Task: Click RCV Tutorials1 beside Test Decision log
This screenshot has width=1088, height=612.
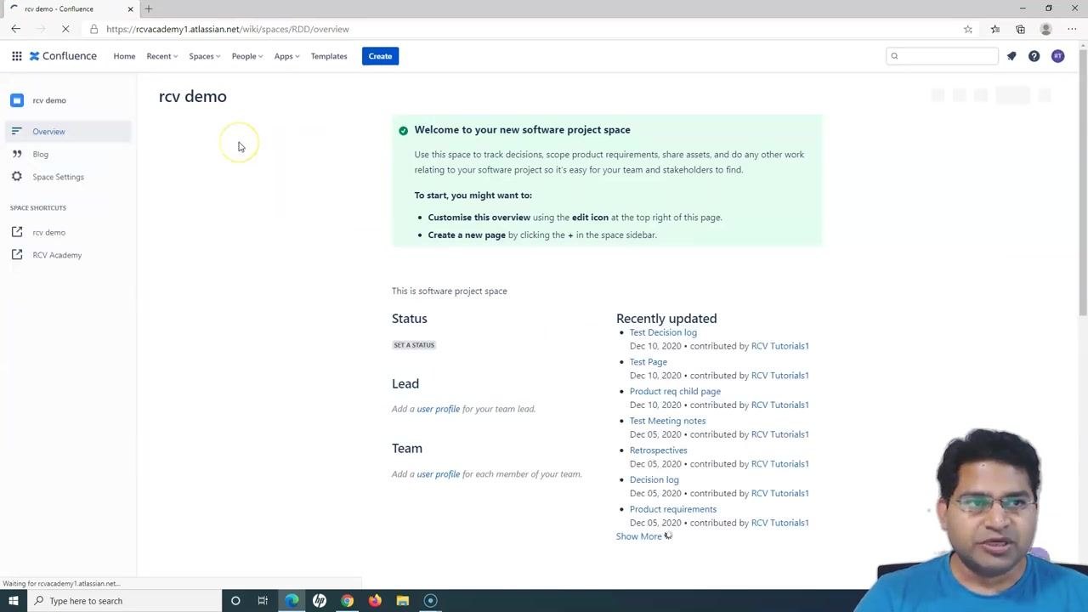Action: coord(780,346)
